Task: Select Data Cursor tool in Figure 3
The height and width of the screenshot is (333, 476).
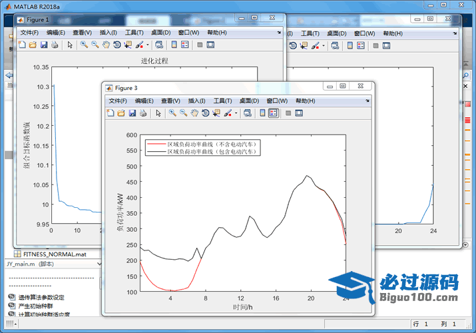Action: point(216,113)
